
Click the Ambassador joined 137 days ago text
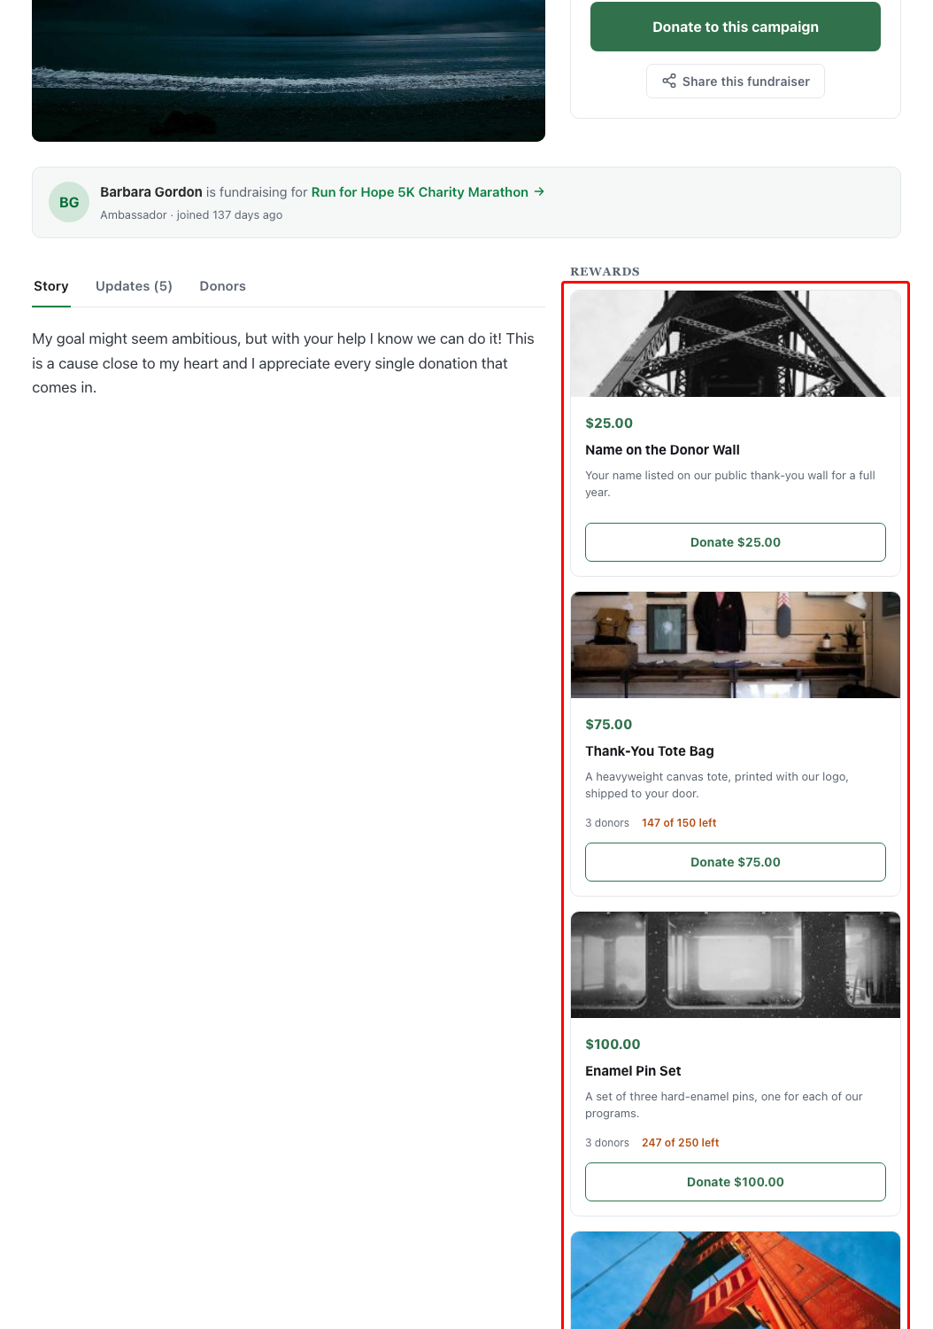pyautogui.click(x=191, y=215)
